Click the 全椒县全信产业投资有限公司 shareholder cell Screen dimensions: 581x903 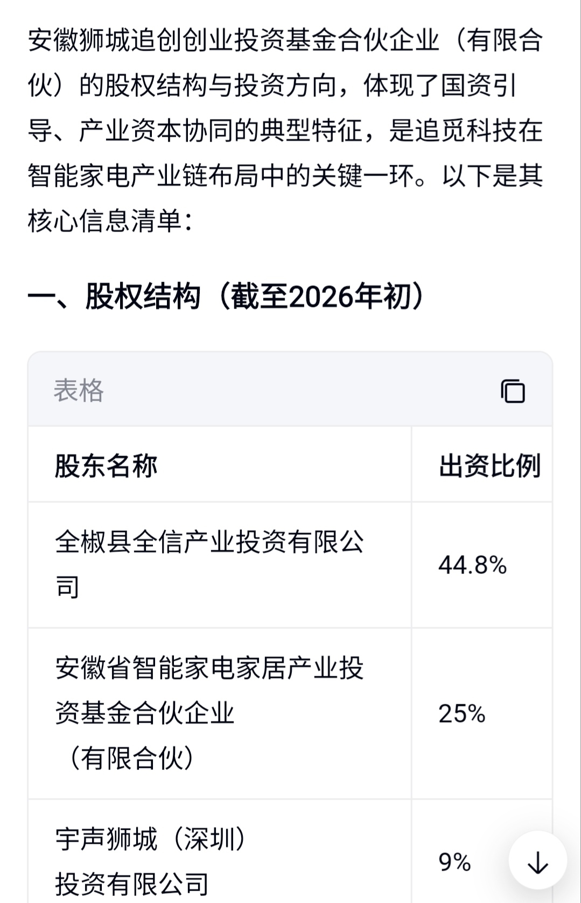coord(209,564)
